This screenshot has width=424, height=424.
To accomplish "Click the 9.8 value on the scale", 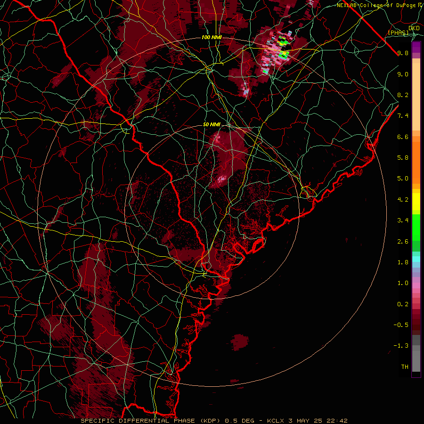I will (x=403, y=53).
